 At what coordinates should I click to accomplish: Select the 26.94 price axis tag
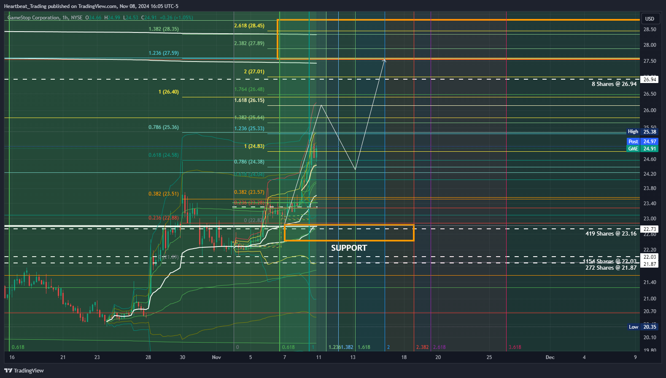650,79
